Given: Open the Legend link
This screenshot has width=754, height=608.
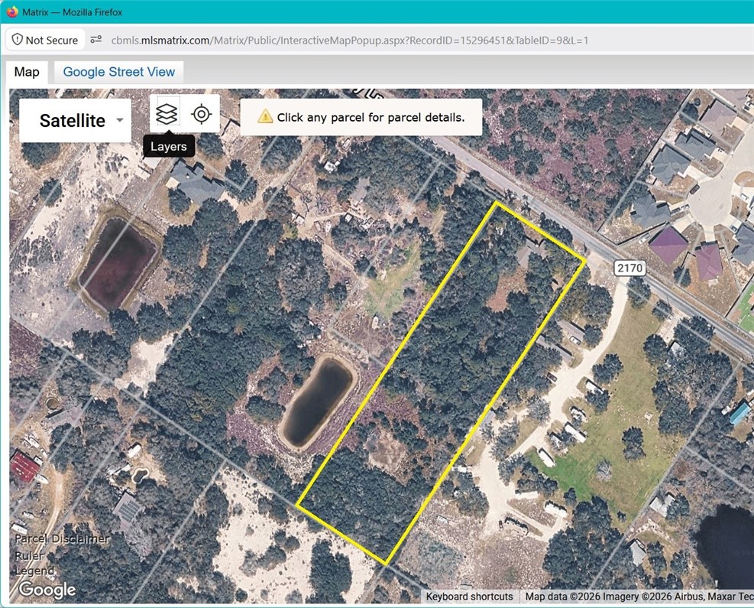Looking at the screenshot, I should 34,571.
